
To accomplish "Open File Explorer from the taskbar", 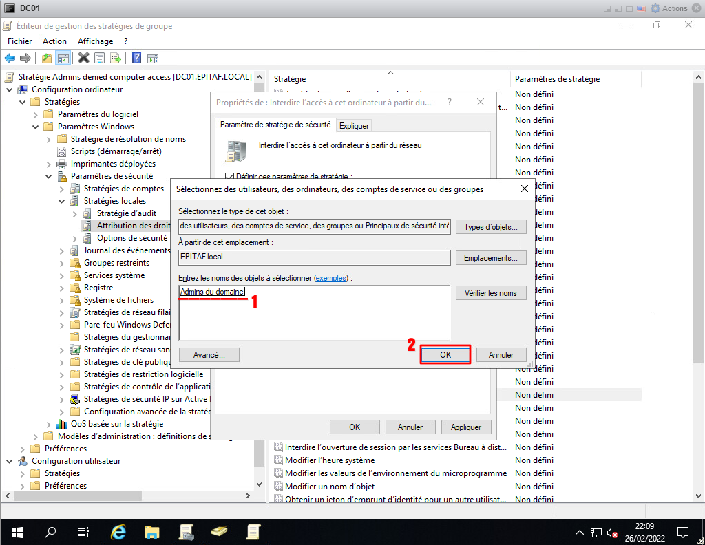I will pyautogui.click(x=152, y=532).
